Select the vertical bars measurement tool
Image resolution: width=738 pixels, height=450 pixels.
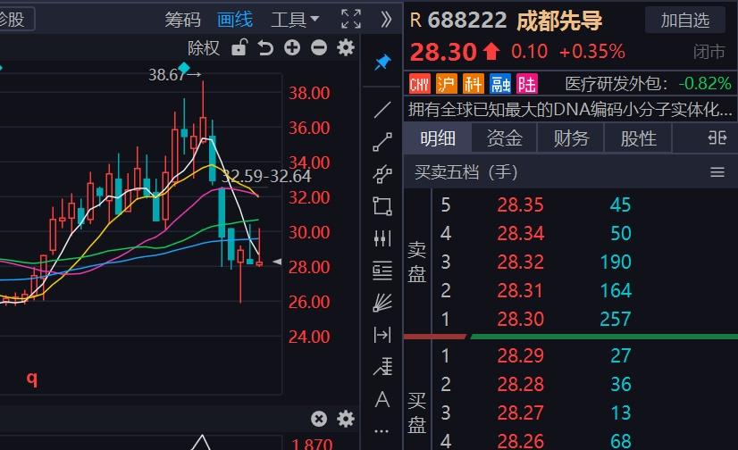382,238
